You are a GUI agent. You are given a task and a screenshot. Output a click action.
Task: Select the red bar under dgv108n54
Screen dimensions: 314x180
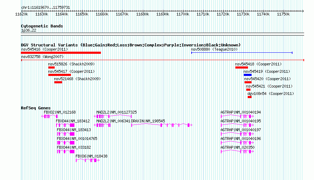tap(249, 97)
